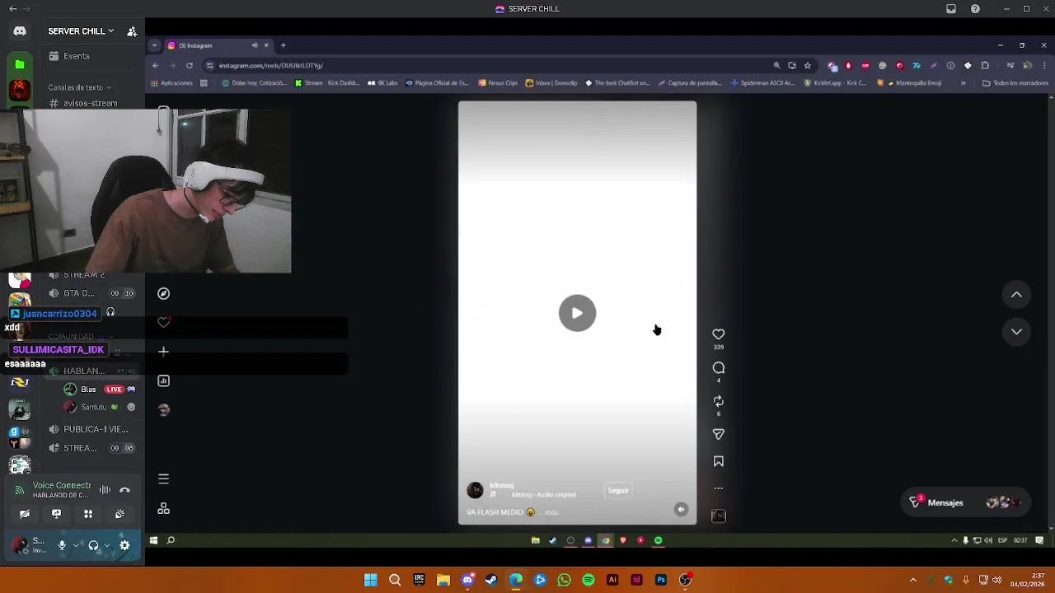Reload page in streamed browser
This screenshot has height=593, width=1055.
pos(190,65)
